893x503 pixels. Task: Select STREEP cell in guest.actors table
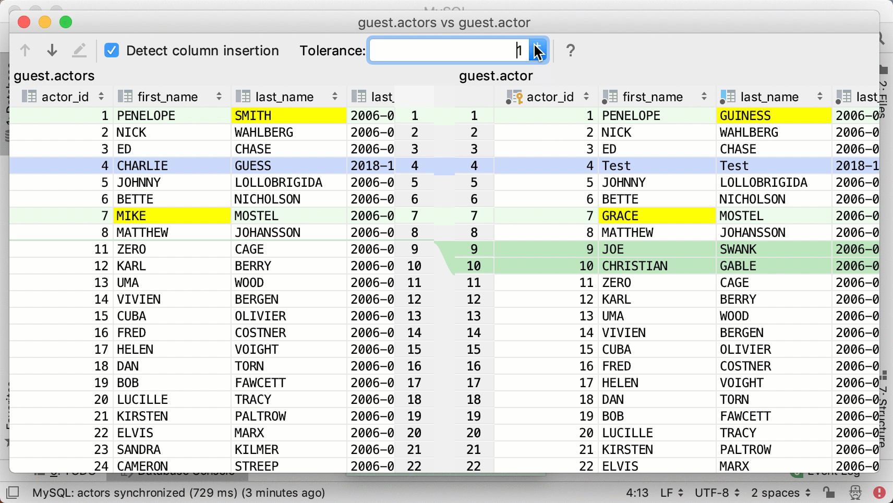pyautogui.click(x=288, y=466)
